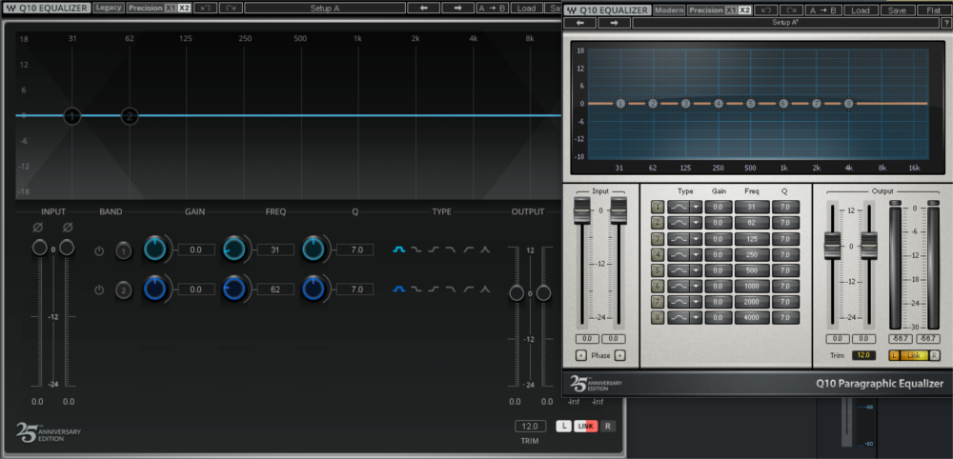Click the redo arrow in dark Q10 window
The image size is (953, 459).
point(231,8)
